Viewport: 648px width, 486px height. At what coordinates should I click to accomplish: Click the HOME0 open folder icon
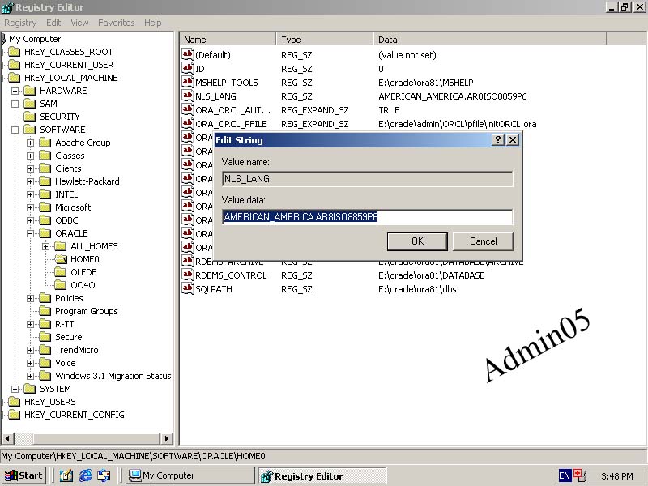(x=61, y=259)
